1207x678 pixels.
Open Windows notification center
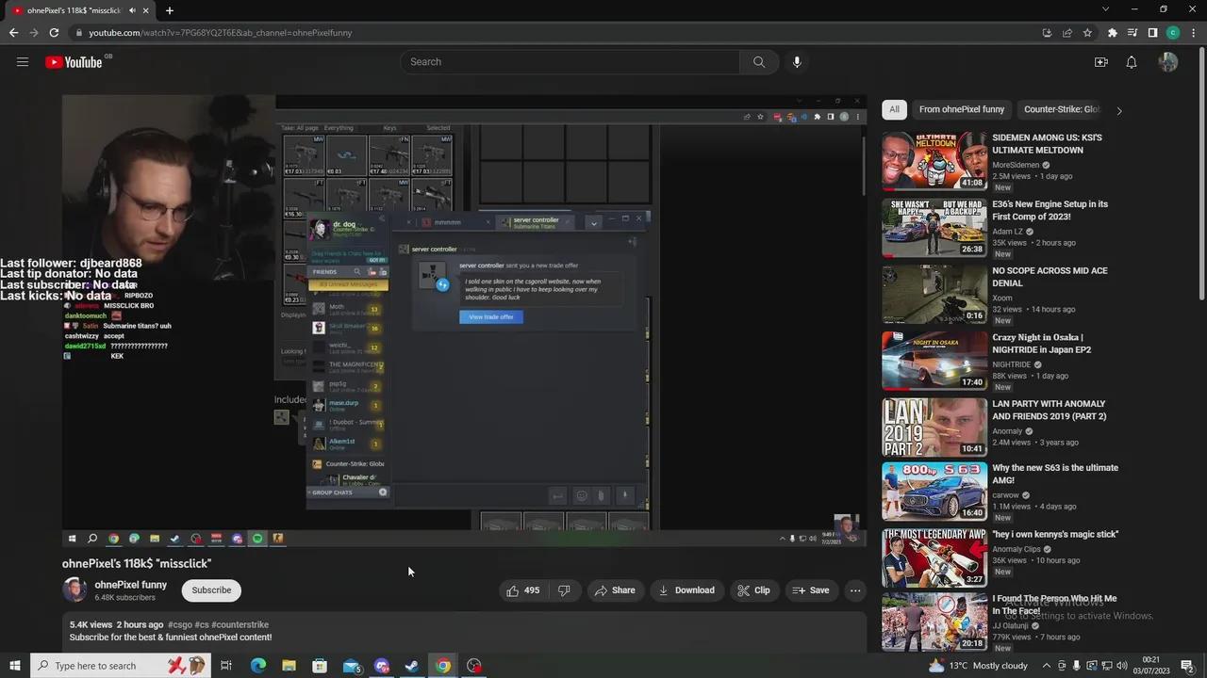[x=1187, y=666]
